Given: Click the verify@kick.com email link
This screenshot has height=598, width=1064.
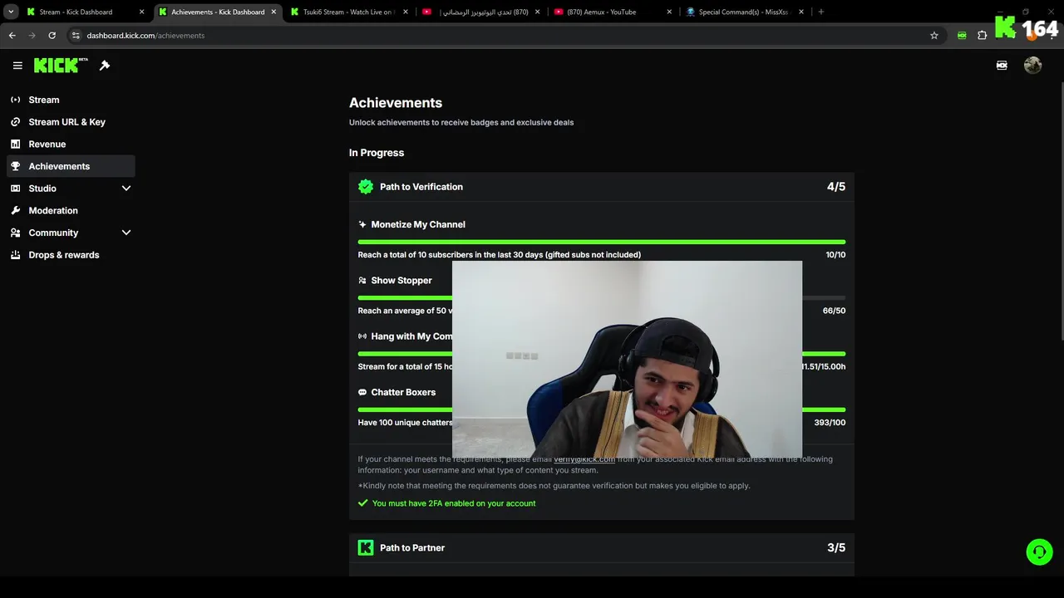Looking at the screenshot, I should click(x=584, y=459).
